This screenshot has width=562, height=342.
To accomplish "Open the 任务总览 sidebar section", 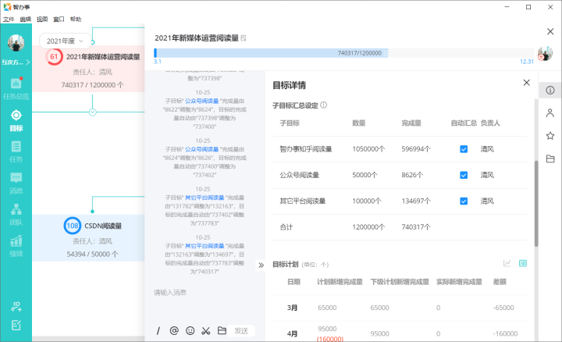I will coord(16,88).
